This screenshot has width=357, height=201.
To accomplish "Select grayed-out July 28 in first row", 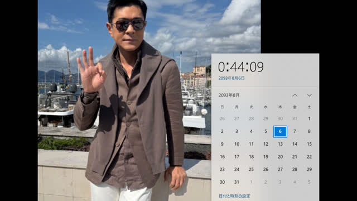I will [251, 118].
